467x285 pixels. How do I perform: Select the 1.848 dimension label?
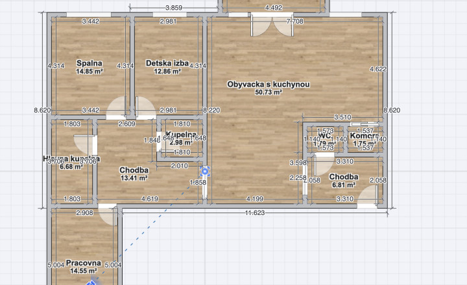[152, 141]
